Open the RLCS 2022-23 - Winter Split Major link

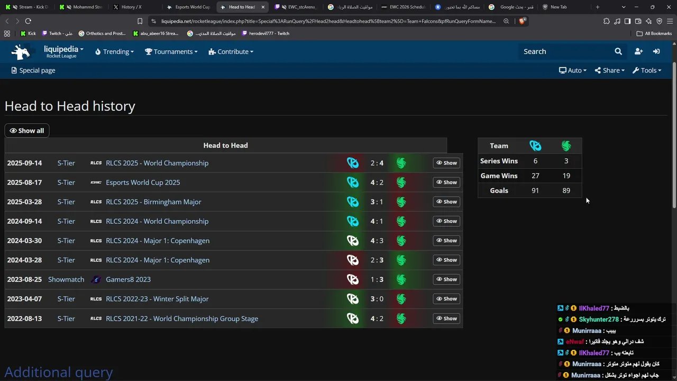(157, 299)
